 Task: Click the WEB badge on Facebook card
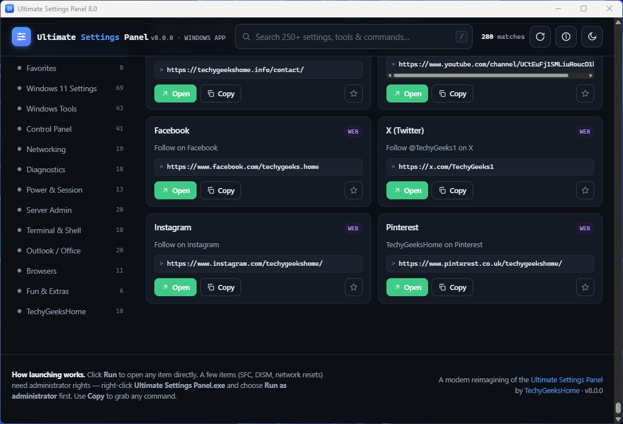353,131
